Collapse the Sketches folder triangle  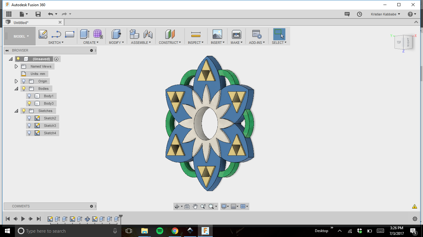pos(16,111)
